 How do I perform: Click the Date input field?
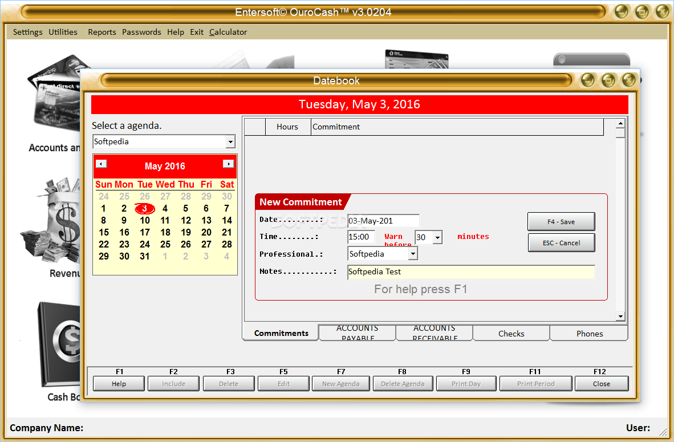click(383, 221)
